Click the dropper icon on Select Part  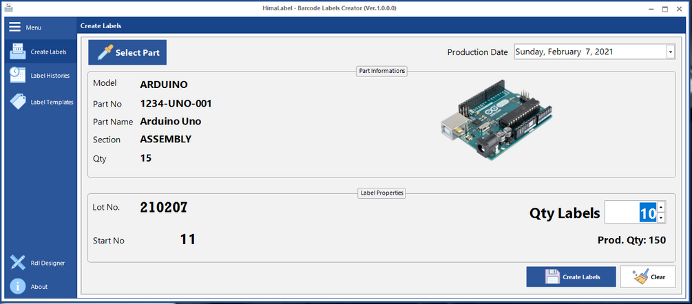point(105,52)
